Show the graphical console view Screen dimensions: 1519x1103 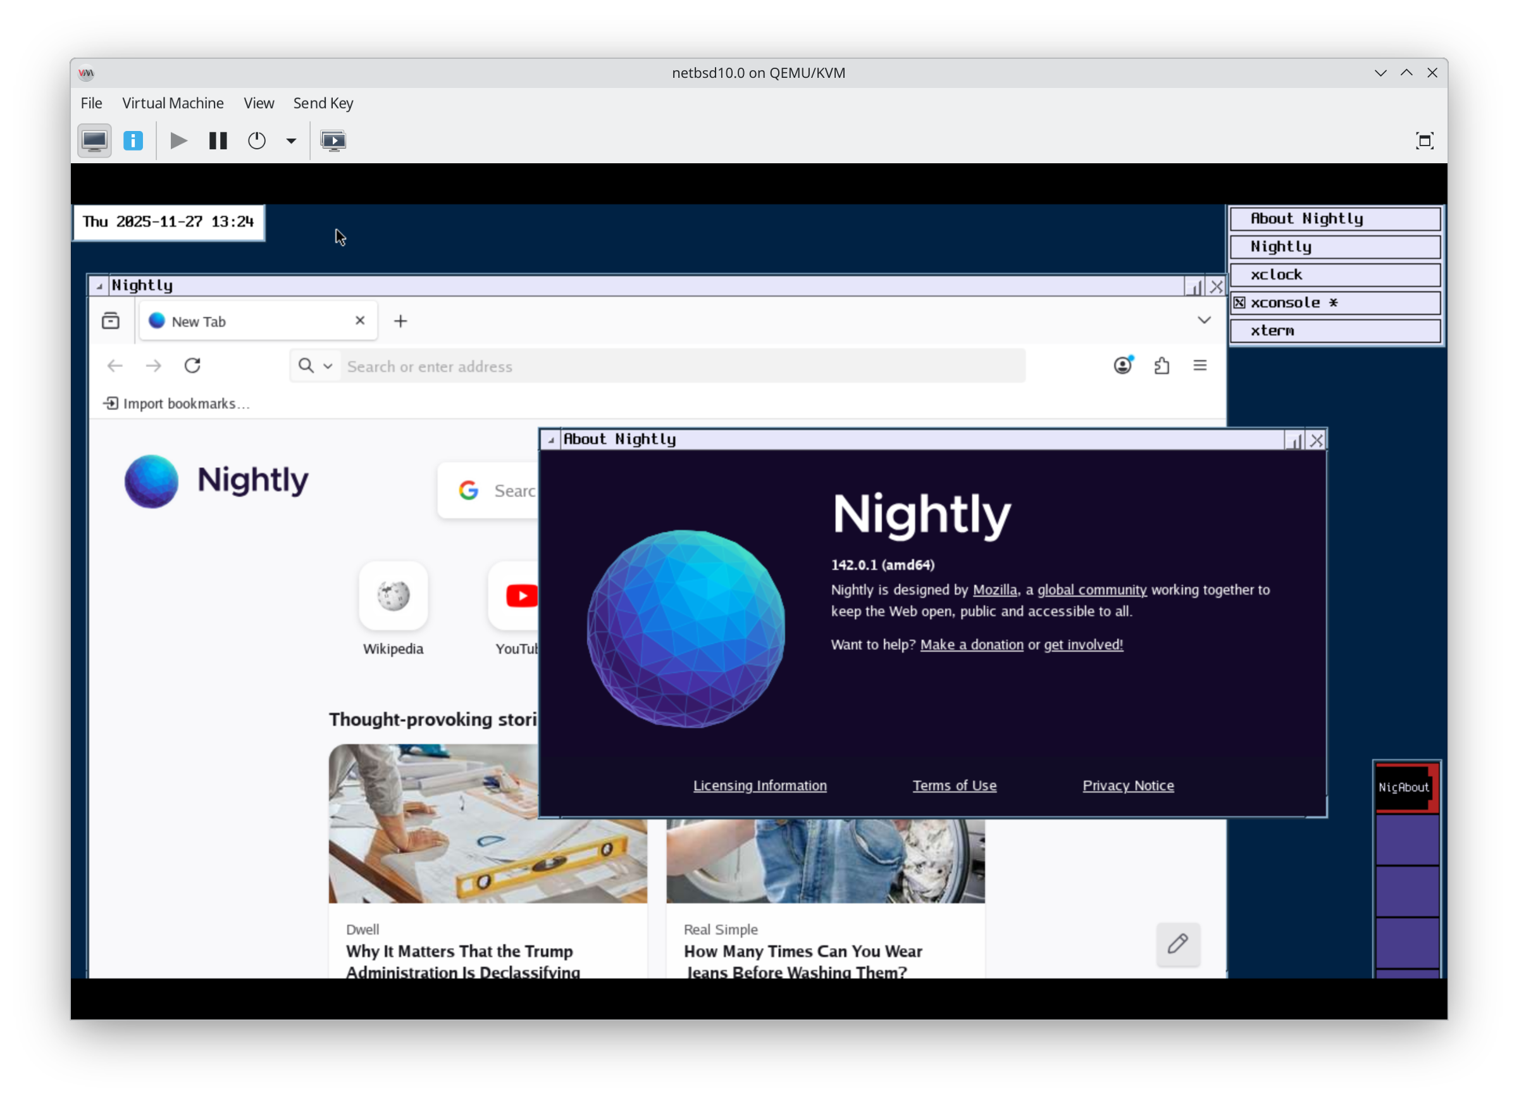pyautogui.click(x=94, y=140)
